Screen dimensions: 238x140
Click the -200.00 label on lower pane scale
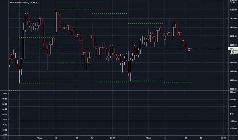pos(233,128)
